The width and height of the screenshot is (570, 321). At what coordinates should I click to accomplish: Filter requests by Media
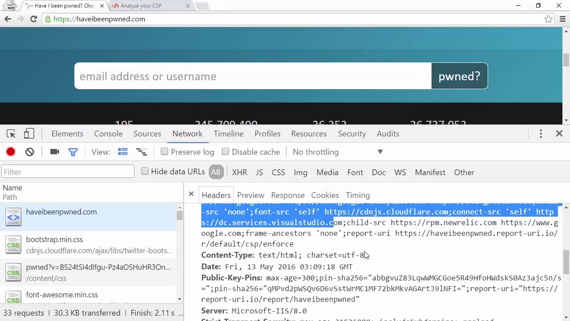(x=327, y=173)
